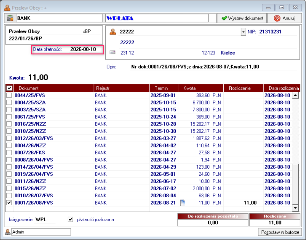The image size is (306, 240).
Task: Click the termin date 2026-06-17 cell
Action: (163, 181)
